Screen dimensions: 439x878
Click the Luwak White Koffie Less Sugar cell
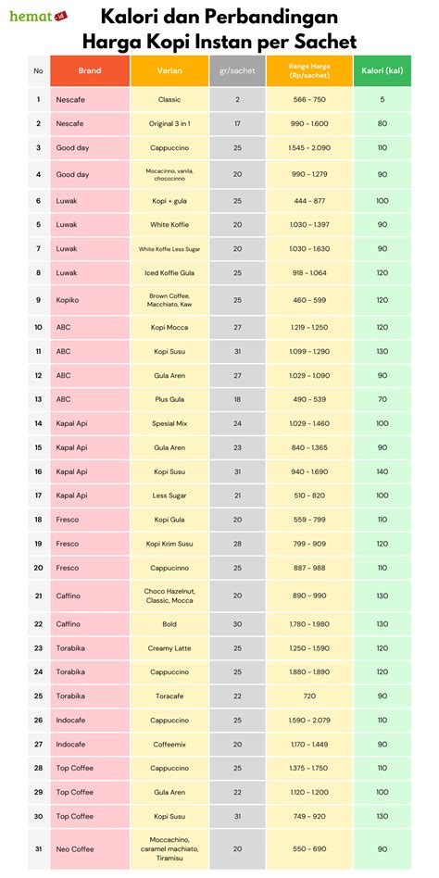pos(169,248)
